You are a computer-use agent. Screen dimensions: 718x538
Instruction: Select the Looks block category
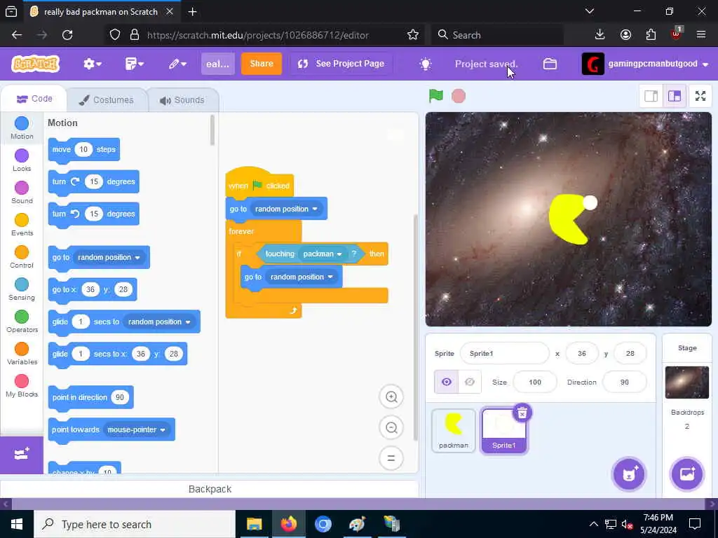pyautogui.click(x=22, y=160)
